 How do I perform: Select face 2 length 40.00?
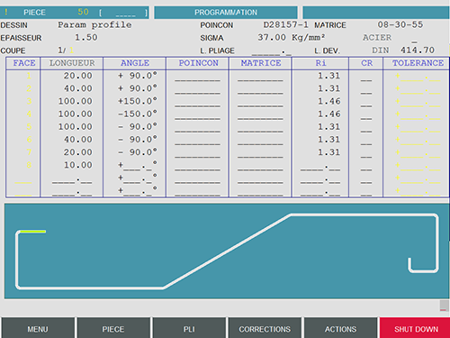pyautogui.click(x=77, y=88)
